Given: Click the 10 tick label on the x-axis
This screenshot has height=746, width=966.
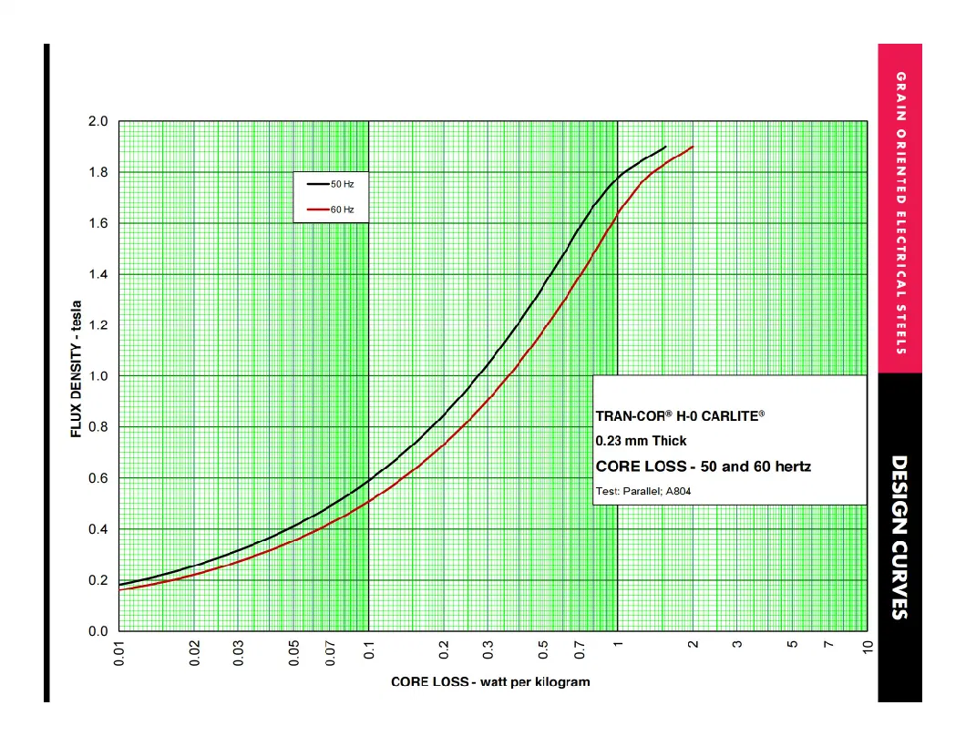Looking at the screenshot, I should pyautogui.click(x=867, y=648).
